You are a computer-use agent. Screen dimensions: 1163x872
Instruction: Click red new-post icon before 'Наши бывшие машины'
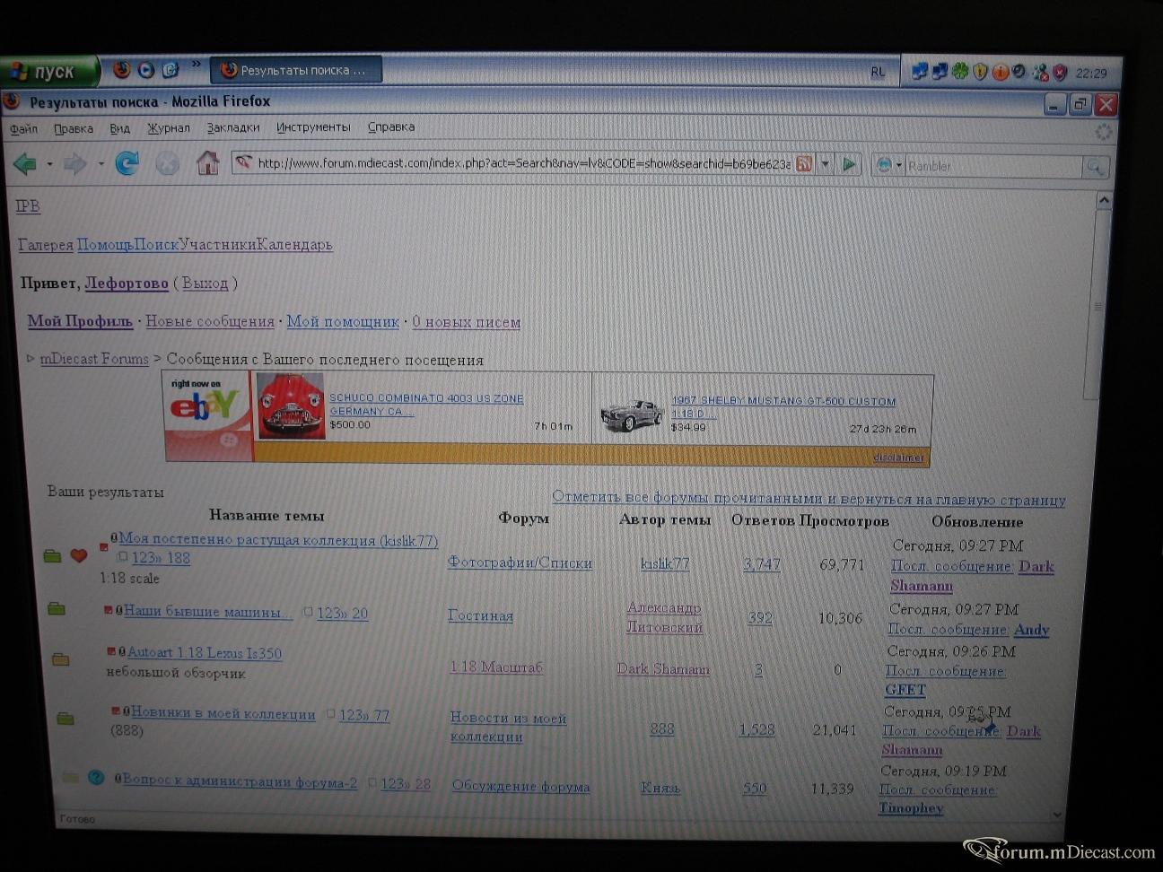click(109, 610)
